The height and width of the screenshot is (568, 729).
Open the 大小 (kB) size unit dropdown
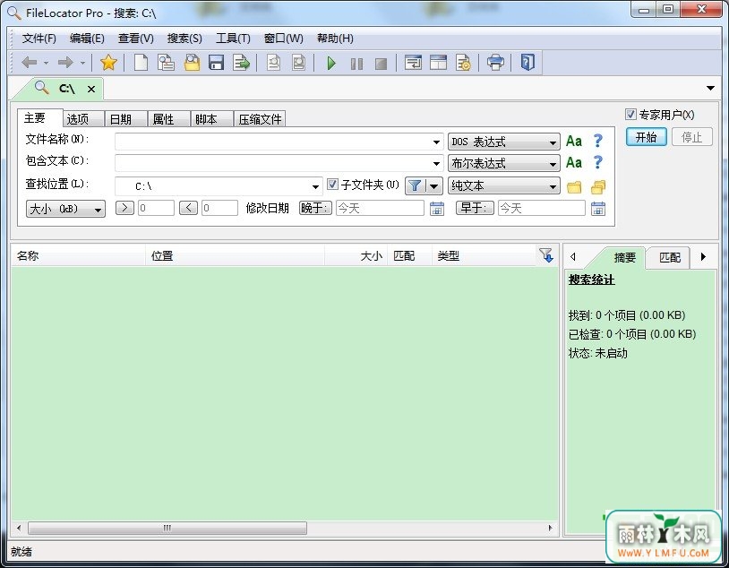click(x=65, y=209)
